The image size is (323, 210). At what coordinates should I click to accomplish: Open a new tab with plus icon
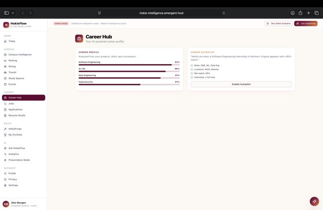coord(309,13)
